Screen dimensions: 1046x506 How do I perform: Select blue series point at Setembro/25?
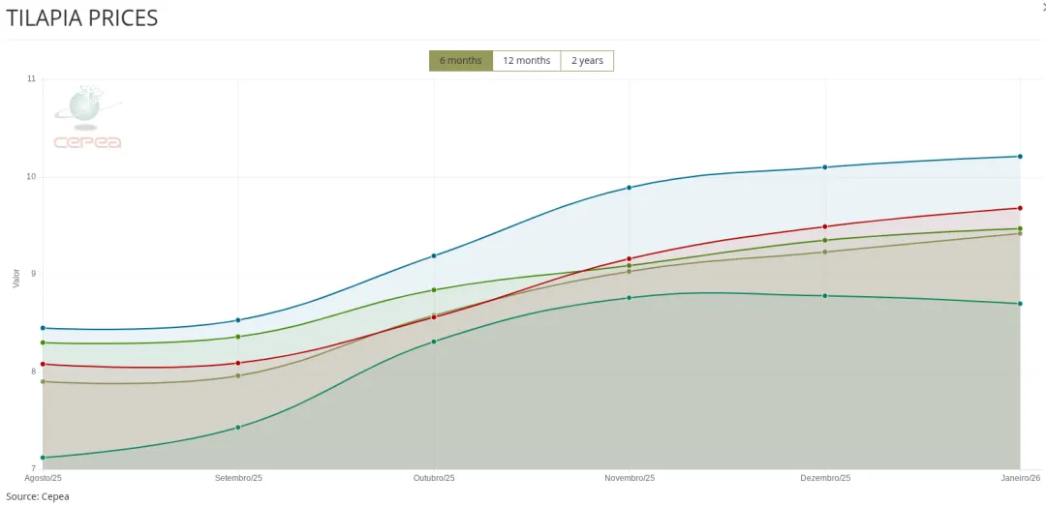pos(238,320)
